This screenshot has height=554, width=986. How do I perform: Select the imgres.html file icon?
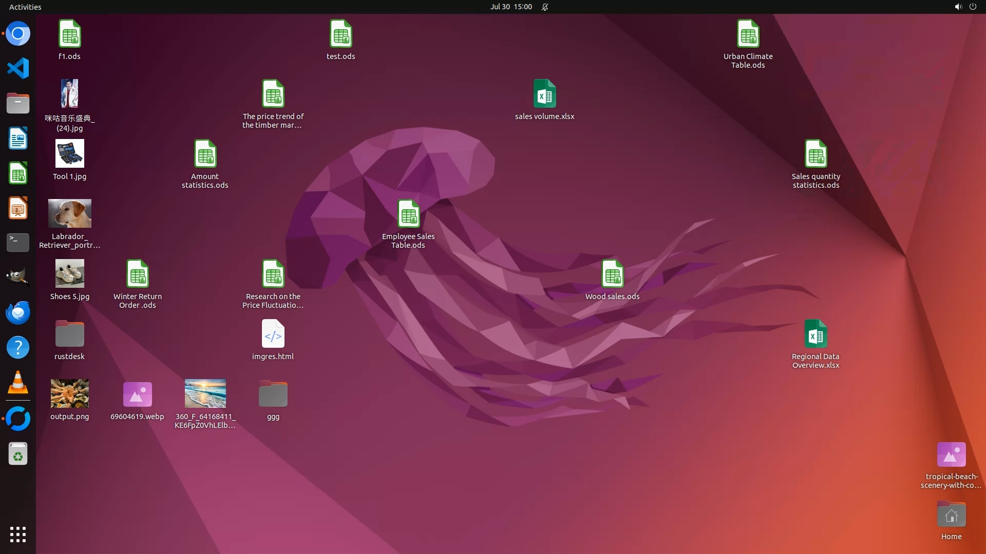[273, 334]
